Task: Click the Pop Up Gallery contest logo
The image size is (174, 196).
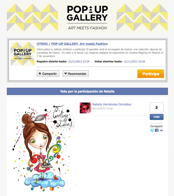Action: click(x=23, y=54)
